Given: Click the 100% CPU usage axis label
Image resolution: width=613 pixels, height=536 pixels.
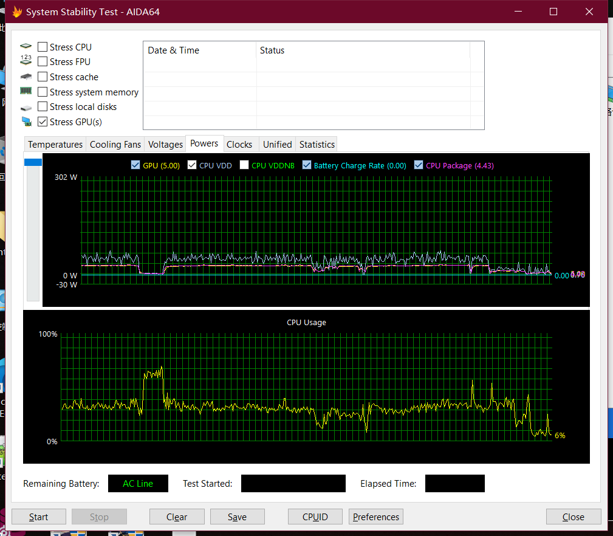Looking at the screenshot, I should [48, 334].
